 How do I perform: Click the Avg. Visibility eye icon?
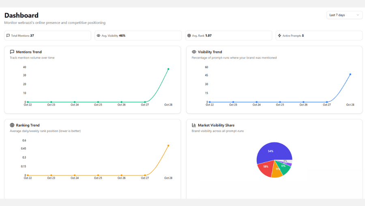click(99, 36)
